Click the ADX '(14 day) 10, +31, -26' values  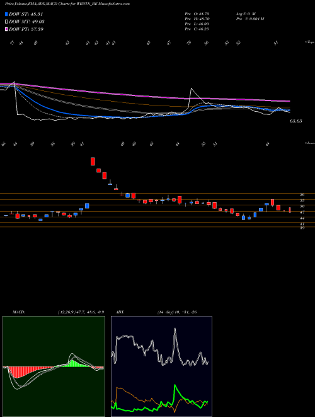click(x=177, y=312)
